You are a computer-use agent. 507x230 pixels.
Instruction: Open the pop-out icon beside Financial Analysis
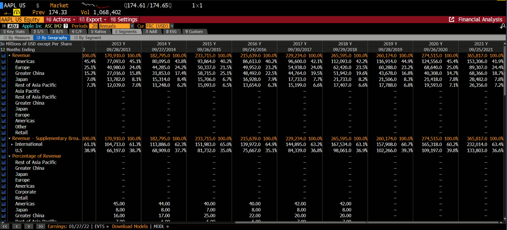[451, 20]
